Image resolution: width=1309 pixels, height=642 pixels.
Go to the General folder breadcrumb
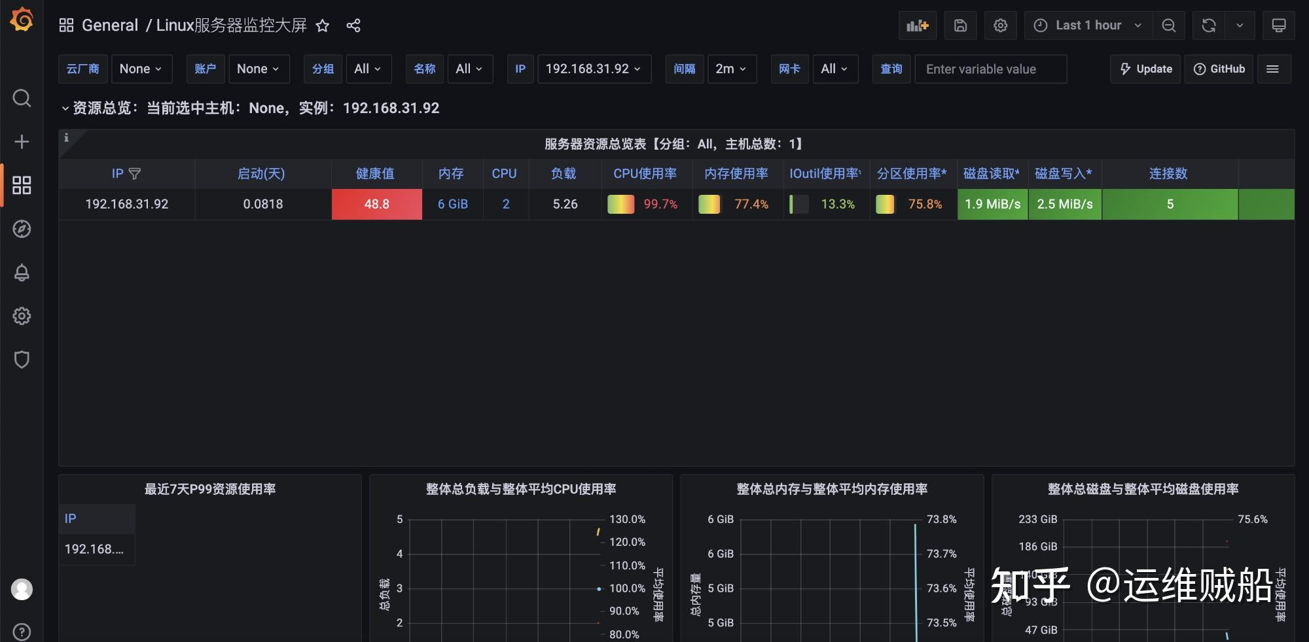109,25
